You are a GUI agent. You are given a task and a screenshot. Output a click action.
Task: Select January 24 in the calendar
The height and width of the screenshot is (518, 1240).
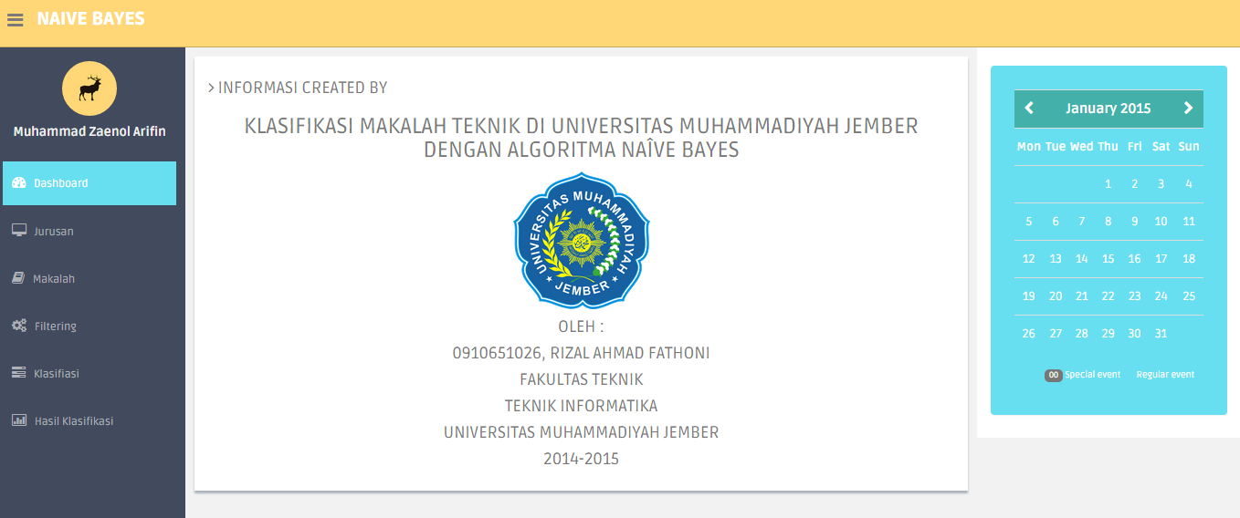[x=1161, y=295]
